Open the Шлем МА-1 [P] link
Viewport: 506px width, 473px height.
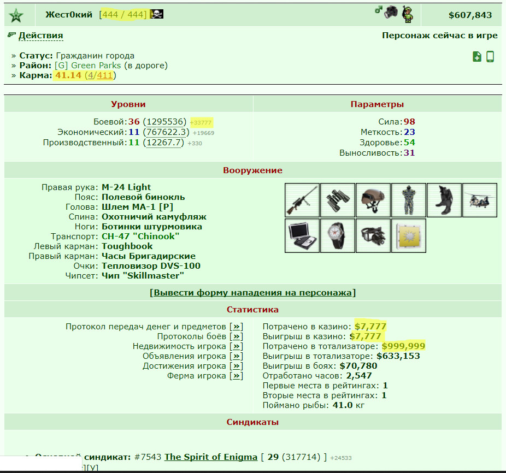(x=138, y=207)
